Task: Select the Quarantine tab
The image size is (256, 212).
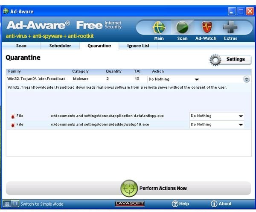Action: tap(99, 46)
